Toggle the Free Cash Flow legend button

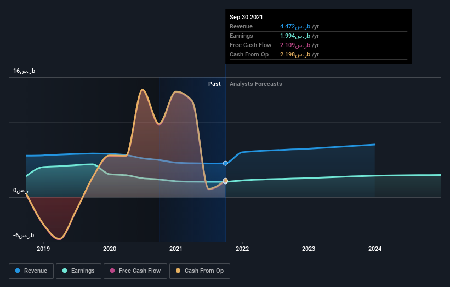[x=135, y=271]
